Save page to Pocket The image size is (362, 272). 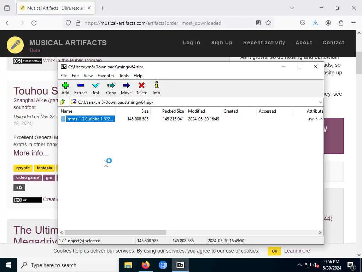point(303,23)
